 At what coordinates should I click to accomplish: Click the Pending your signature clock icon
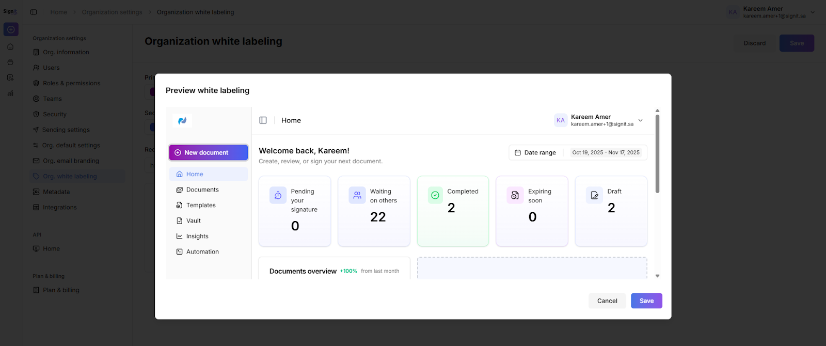(278, 195)
